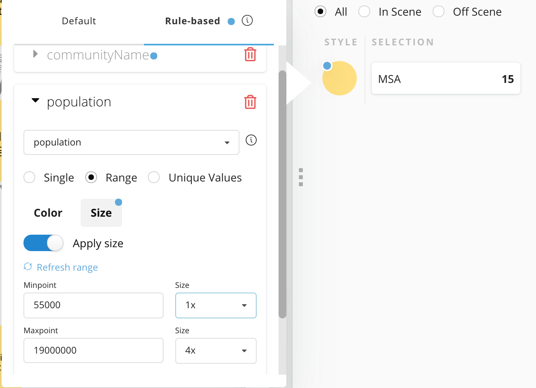
Task: Delete the communityName rule
Action: click(250, 55)
